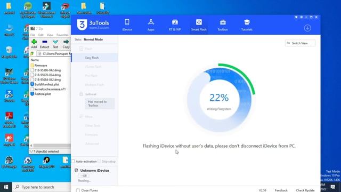This screenshot has width=341, height=192.
Task: Tick the Close iTunes checkbox
Action: 78,190
